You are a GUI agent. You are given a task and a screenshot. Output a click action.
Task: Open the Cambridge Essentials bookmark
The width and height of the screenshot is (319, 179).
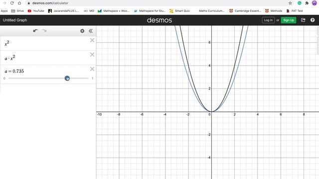[245, 11]
